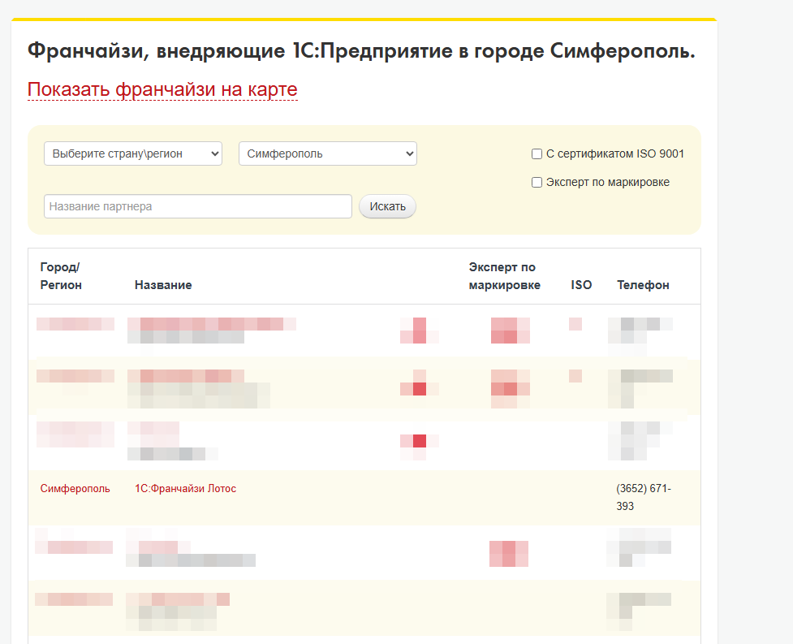The height and width of the screenshot is (644, 793).
Task: Click the Искать button
Action: [387, 206]
